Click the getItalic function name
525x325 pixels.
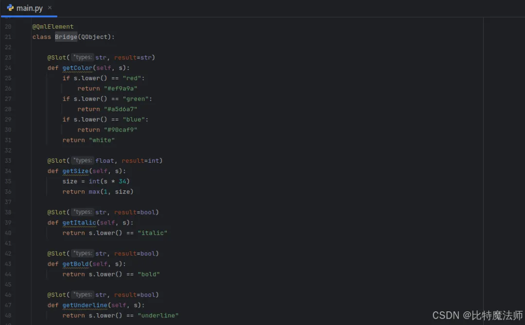(79, 222)
